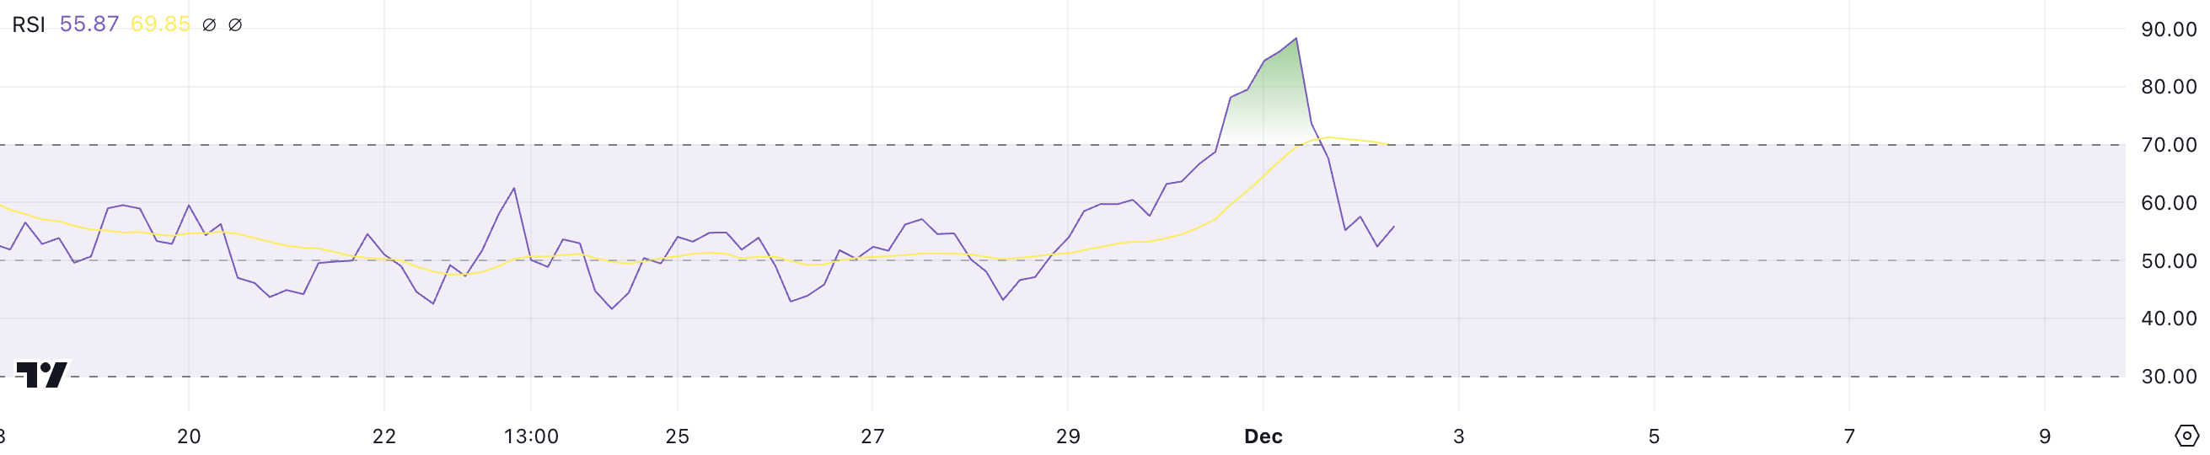
Task: Click the yellow moving average value 69.85
Action: [x=160, y=24]
